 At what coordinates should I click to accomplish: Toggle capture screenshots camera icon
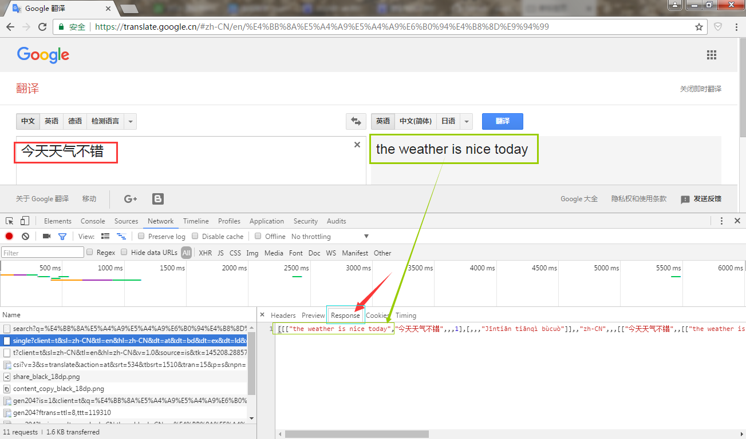pos(47,236)
